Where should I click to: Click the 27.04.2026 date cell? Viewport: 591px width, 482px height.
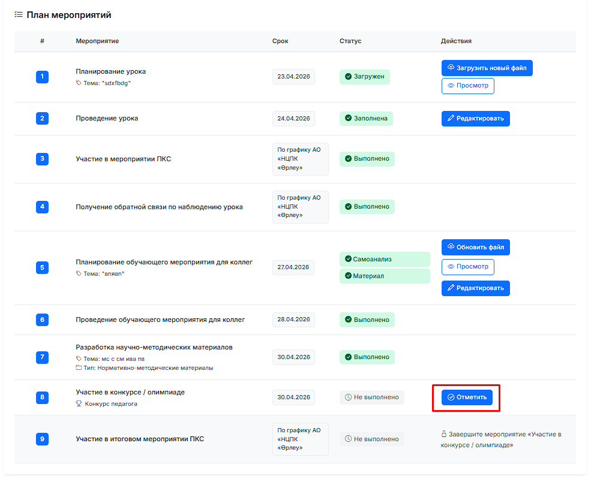click(x=293, y=267)
